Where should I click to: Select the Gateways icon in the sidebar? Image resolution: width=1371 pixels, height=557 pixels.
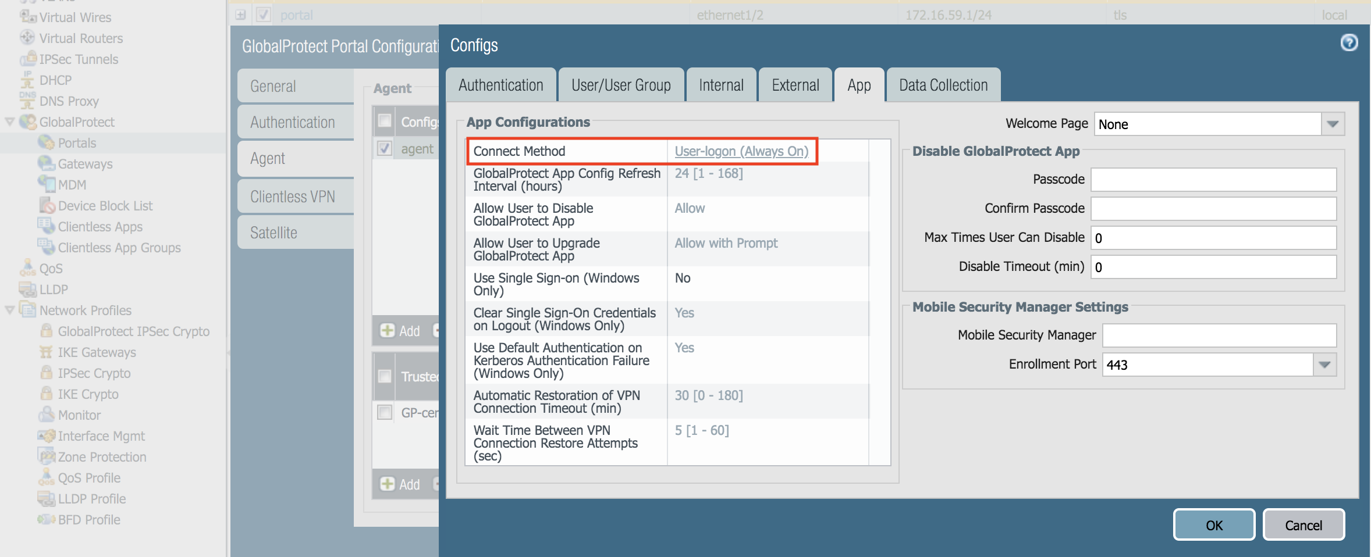[84, 163]
